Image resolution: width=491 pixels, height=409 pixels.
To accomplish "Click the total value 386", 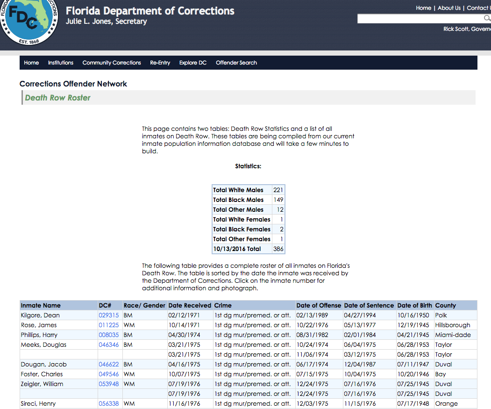I will [x=278, y=249].
